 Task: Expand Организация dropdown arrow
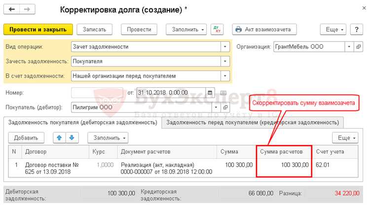[349, 47]
